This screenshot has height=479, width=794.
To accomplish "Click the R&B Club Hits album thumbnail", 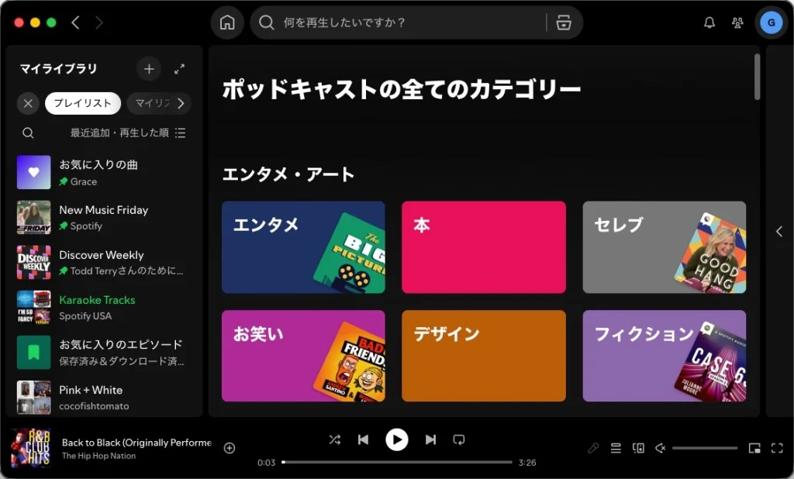I will [31, 448].
